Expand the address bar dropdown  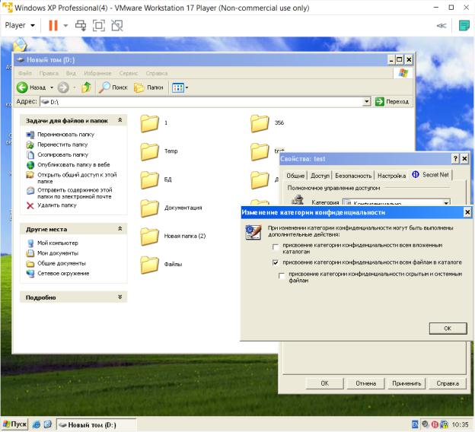[x=367, y=101]
